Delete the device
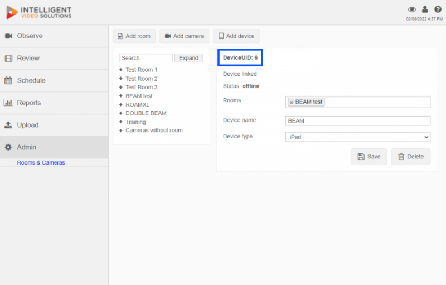Screen dimensions: 446x285 point(411,157)
